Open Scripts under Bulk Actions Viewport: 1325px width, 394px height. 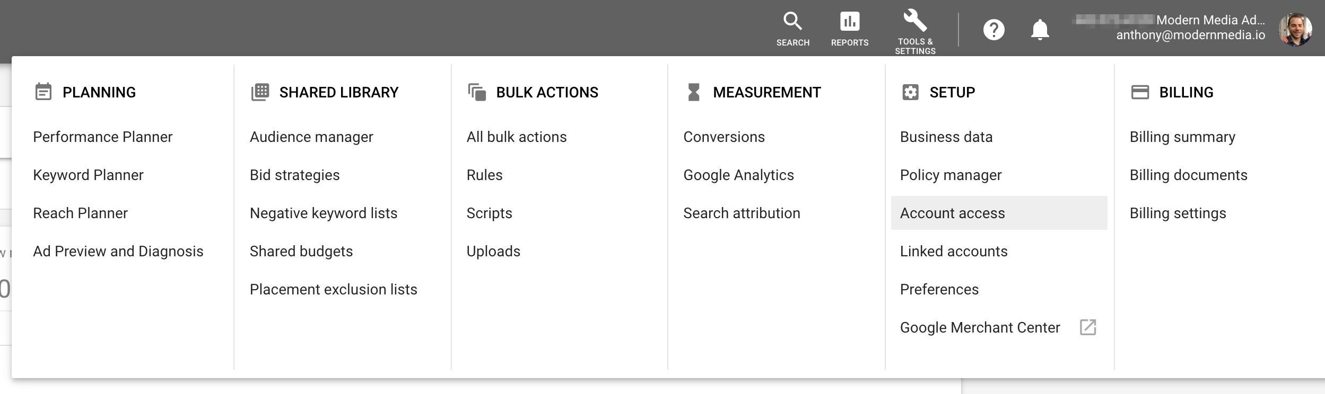pos(489,213)
